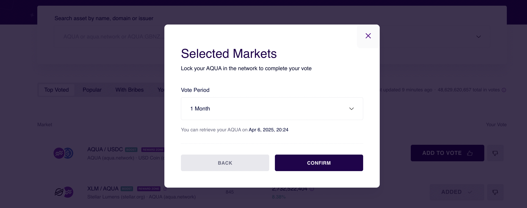Close the Selected Markets dialog
Viewport: 527px width, 208px height.
368,36
